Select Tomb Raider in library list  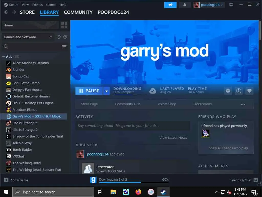tap(22, 150)
